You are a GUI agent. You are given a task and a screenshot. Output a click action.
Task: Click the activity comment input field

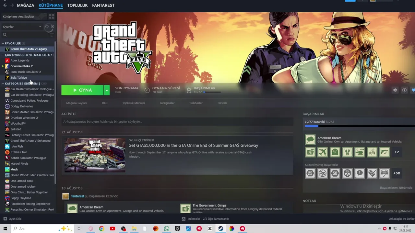(177, 122)
